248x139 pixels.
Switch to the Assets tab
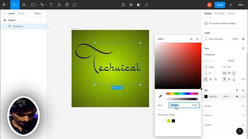click(x=21, y=14)
